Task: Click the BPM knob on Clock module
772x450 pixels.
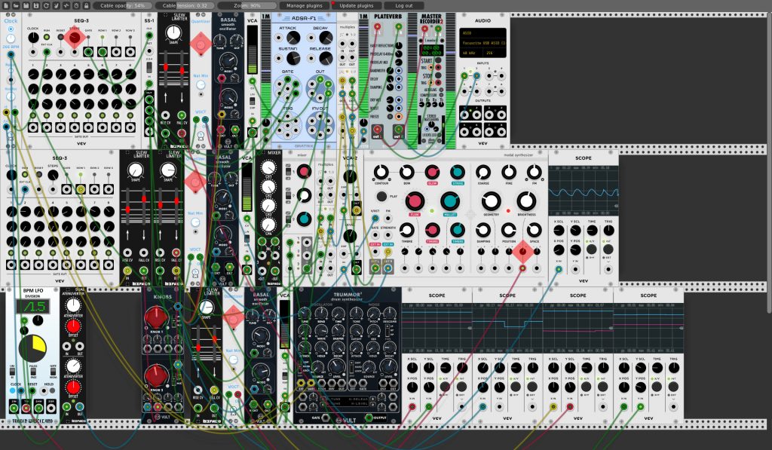Action: pyautogui.click(x=11, y=38)
